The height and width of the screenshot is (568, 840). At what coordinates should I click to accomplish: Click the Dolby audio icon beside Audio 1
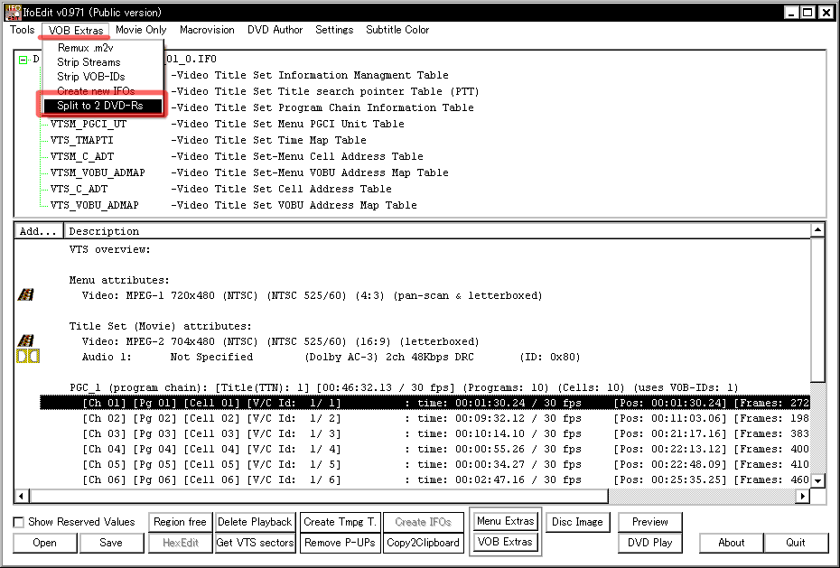[x=28, y=356]
